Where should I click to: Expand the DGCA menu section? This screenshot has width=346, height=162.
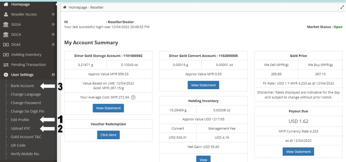[x=53, y=35]
